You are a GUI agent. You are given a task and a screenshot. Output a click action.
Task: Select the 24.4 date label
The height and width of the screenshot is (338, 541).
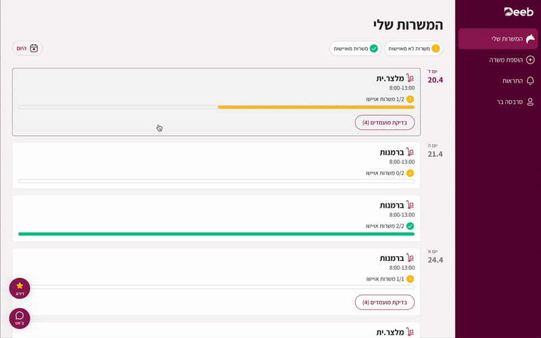tap(436, 260)
